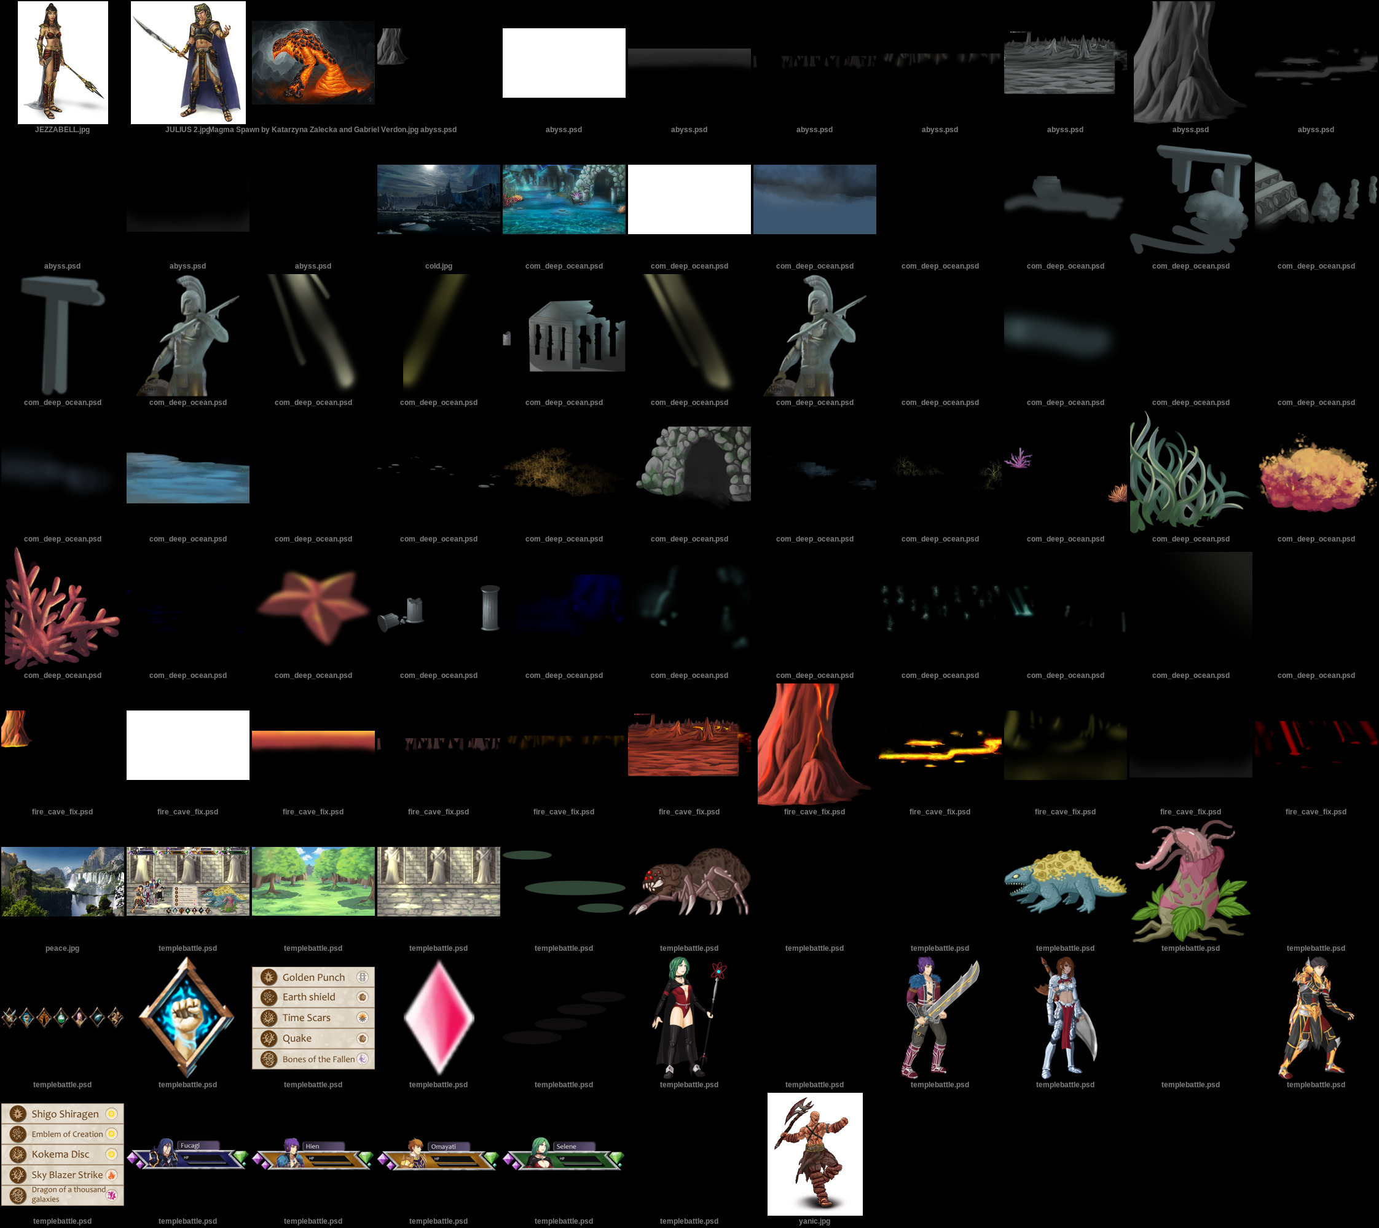1379x1228 pixels.
Task: Click the pink diamond gem icon
Action: (439, 1017)
